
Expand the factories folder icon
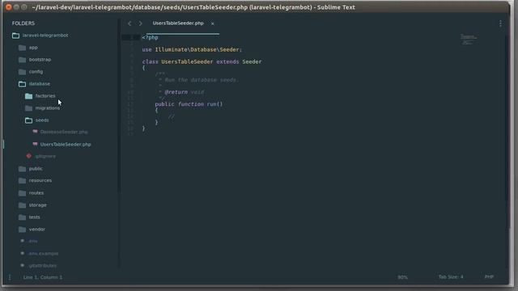coord(29,96)
